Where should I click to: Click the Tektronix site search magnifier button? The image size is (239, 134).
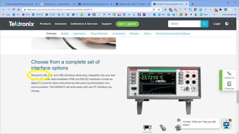[x=204, y=24]
